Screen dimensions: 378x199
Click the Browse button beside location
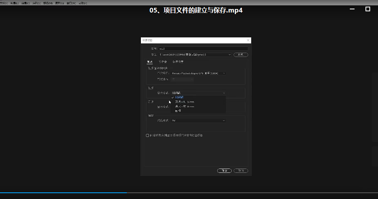pos(241,55)
